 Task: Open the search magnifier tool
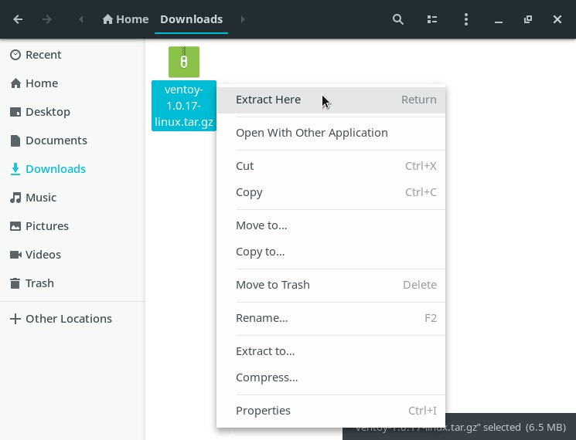pos(398,19)
